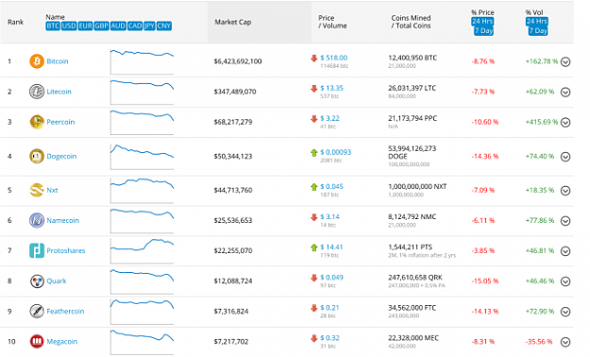Select 24 Hrs under % Price
Image resolution: width=590 pixels, height=357 pixels.
482,22
